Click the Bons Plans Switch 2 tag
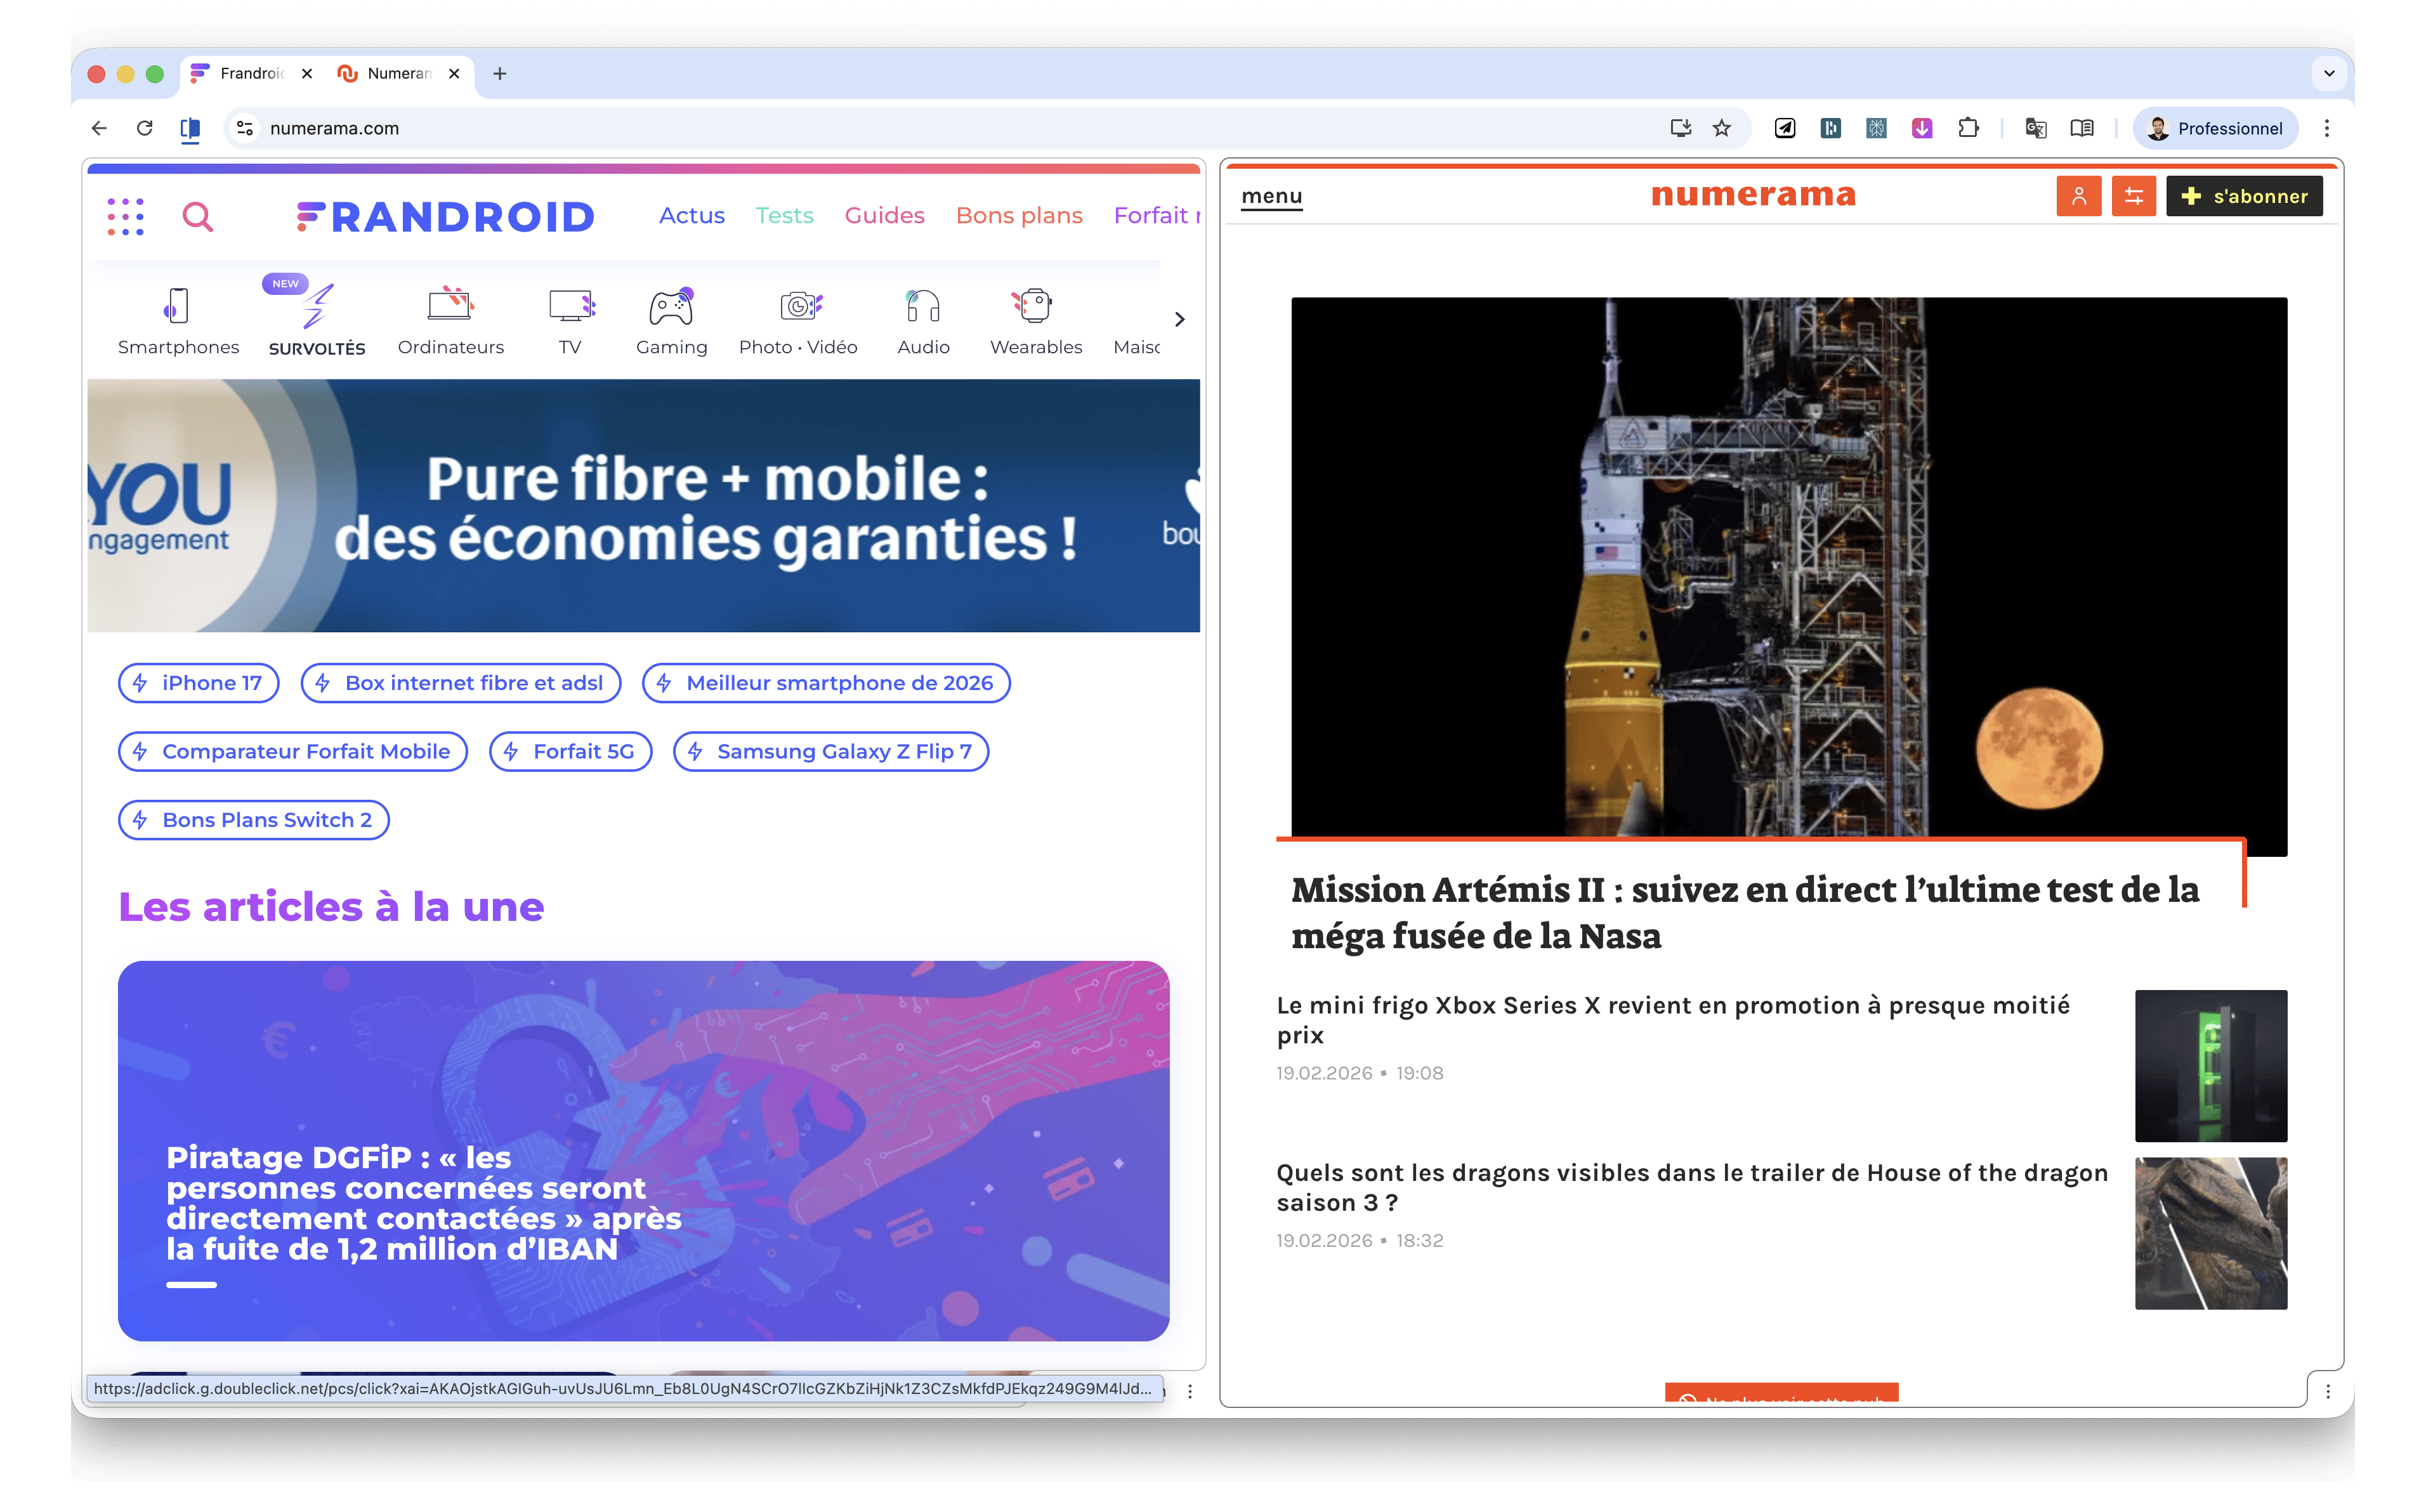Viewport: 2426px width, 1512px height. click(x=253, y=820)
